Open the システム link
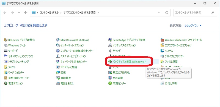This screenshot has height=107, width=220. (169, 51)
